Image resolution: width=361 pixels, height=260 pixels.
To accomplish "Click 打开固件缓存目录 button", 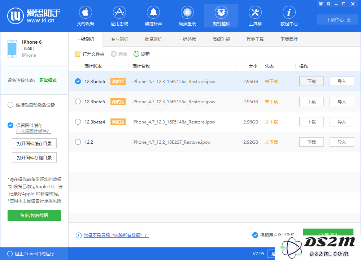I will pos(34,143).
